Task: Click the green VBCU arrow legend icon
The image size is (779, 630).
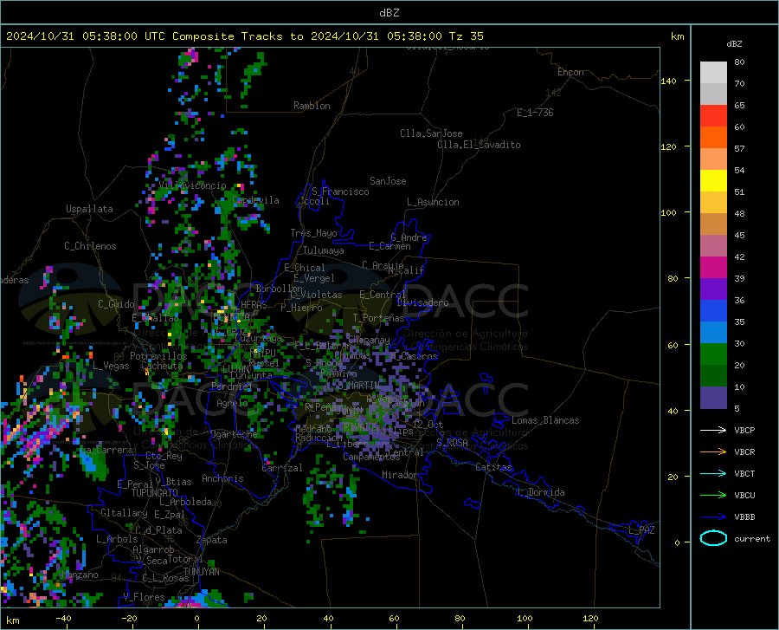Action: [713, 496]
